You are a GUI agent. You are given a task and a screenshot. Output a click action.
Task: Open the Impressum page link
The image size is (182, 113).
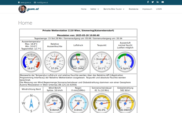click(x=147, y=9)
